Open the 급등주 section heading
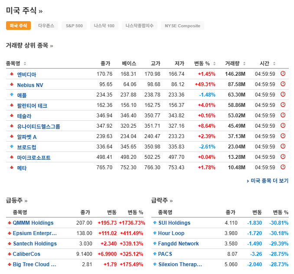 (x=16, y=200)
